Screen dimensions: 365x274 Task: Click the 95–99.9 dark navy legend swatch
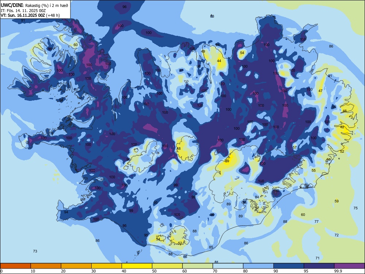click(x=319, y=266)
